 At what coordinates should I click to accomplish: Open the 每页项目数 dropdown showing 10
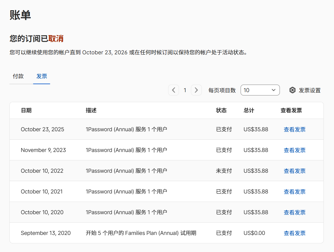[260, 90]
